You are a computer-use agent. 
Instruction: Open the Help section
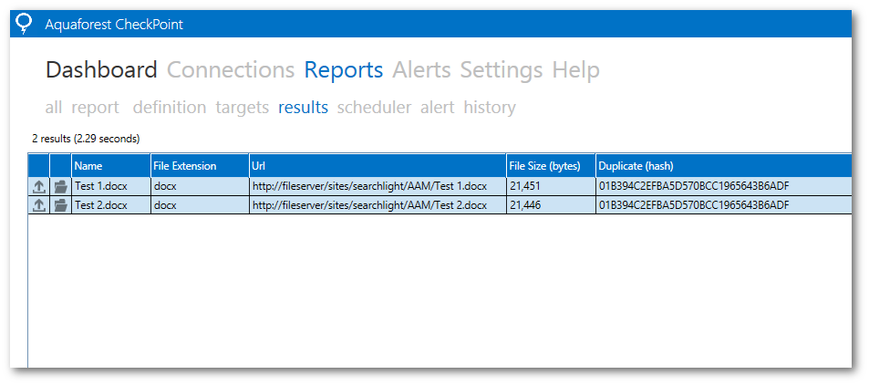click(576, 70)
